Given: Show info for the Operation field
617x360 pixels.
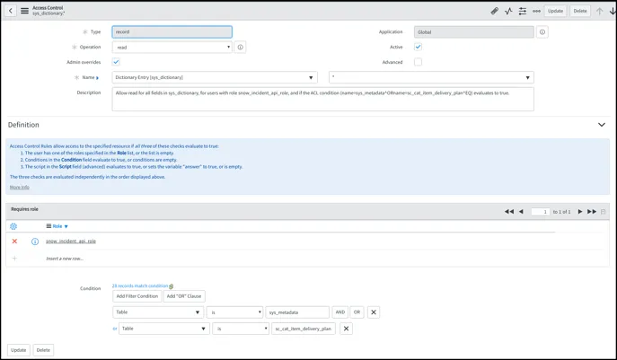Looking at the screenshot, I should click(240, 48).
